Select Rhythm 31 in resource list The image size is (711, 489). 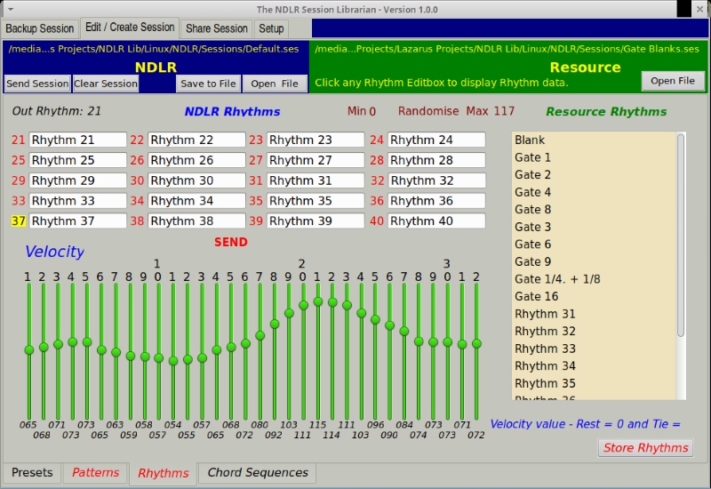click(x=594, y=314)
